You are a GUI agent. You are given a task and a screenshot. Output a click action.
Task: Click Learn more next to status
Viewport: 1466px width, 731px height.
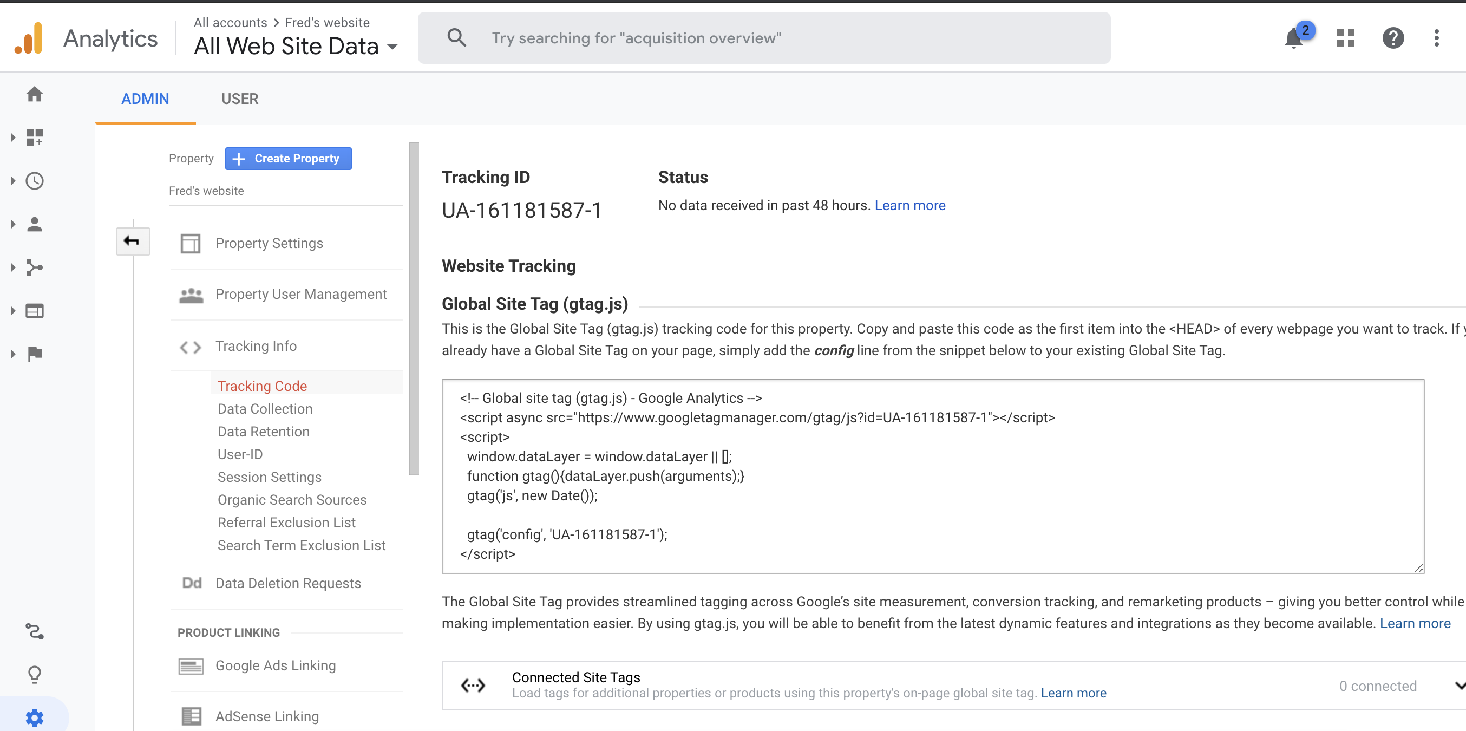pos(909,206)
